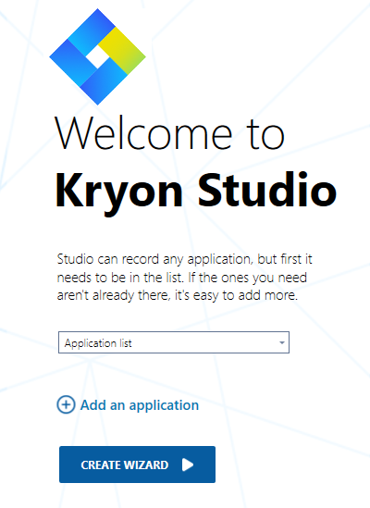Click the description text about recording applications

point(184,278)
